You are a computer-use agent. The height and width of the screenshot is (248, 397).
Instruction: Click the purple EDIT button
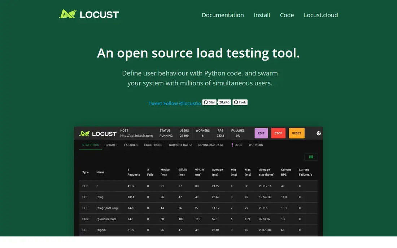pyautogui.click(x=261, y=133)
